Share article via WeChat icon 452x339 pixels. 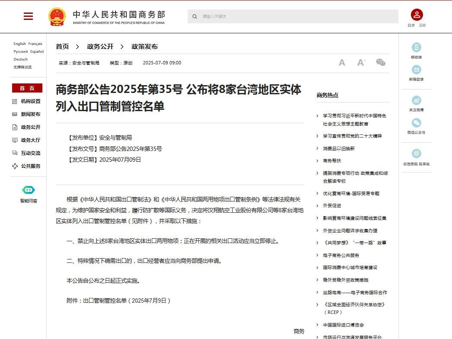pos(381,63)
